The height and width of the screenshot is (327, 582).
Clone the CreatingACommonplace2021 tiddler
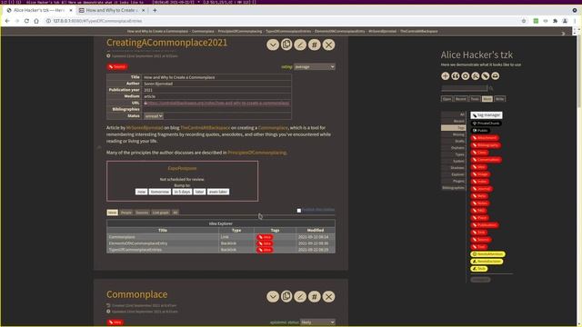286,45
